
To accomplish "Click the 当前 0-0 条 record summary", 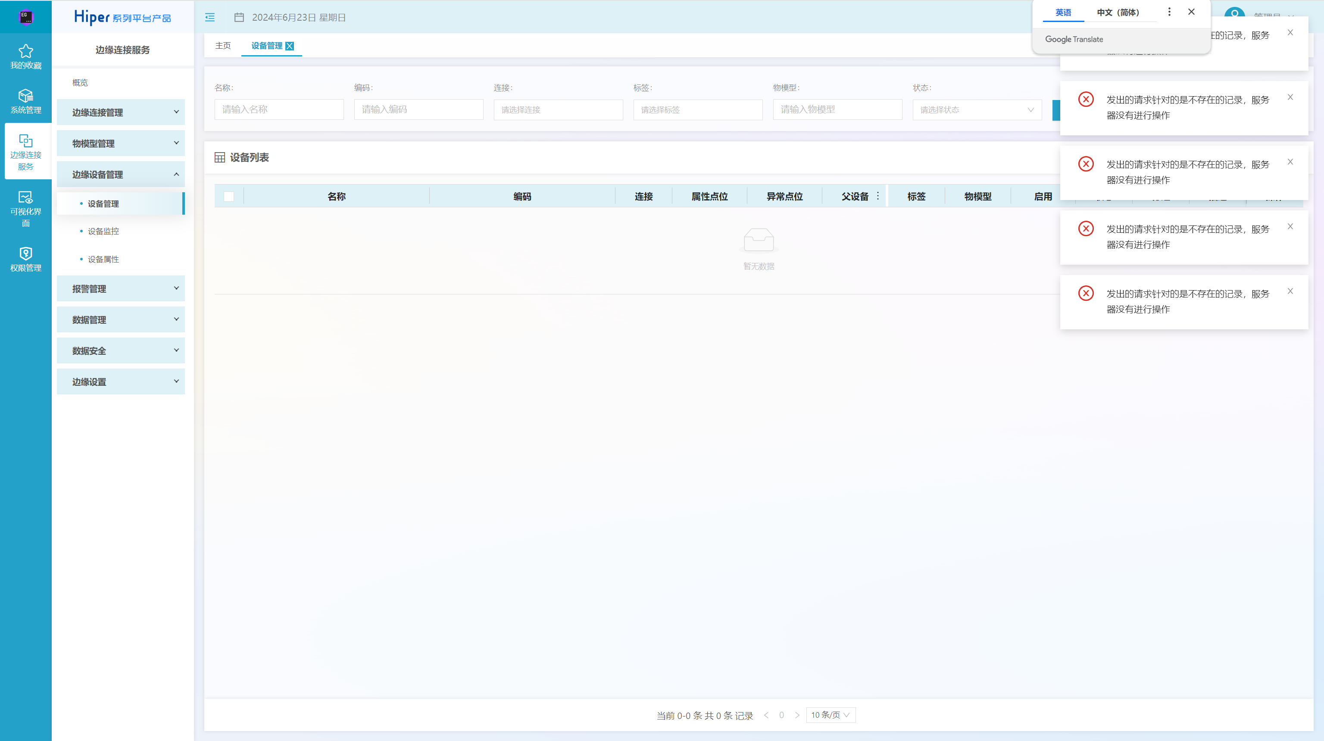I will click(705, 716).
